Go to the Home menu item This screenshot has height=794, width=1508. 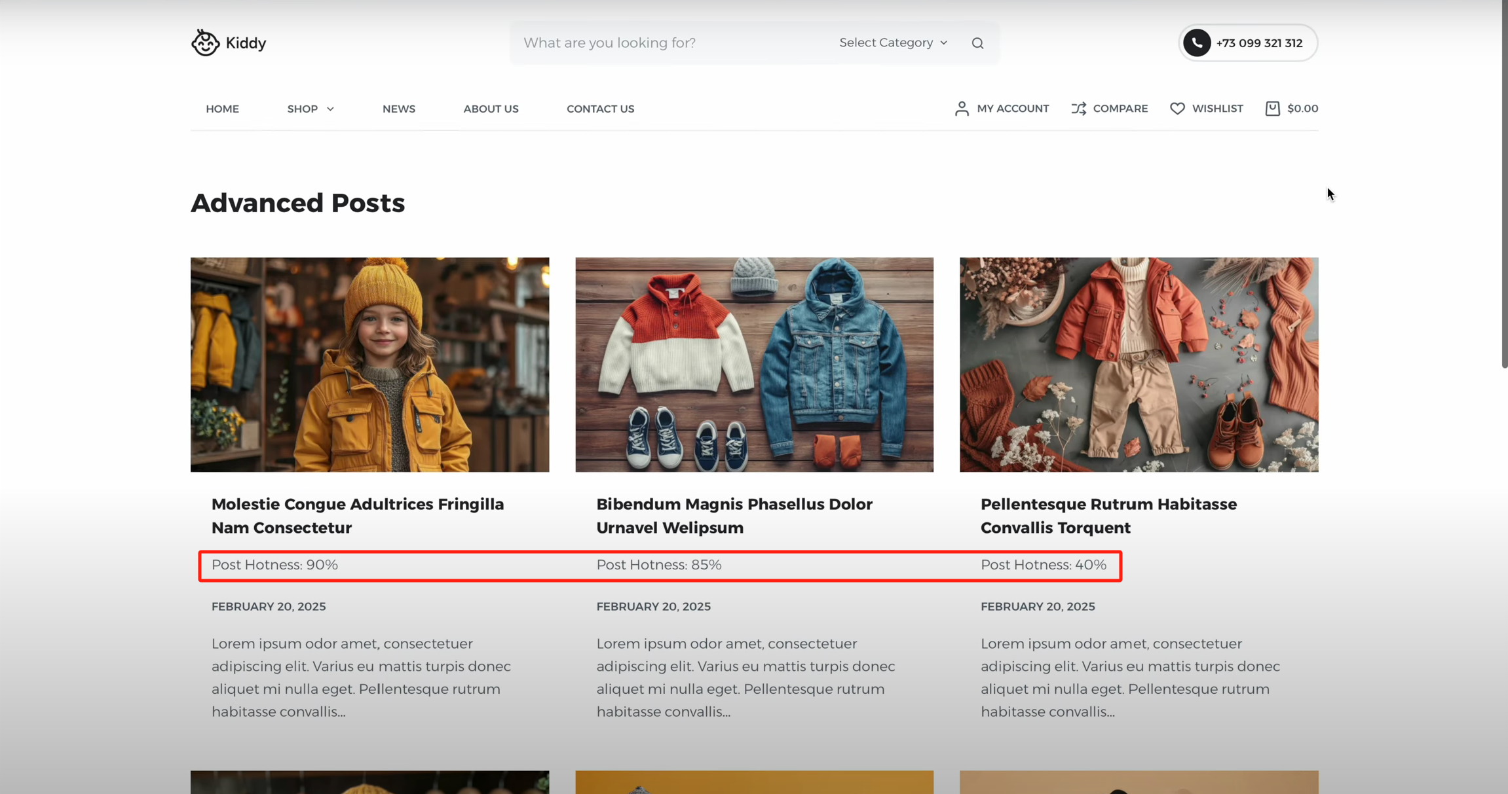click(x=222, y=109)
